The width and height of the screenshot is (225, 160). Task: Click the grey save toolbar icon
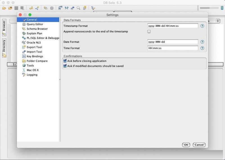pos(16,8)
